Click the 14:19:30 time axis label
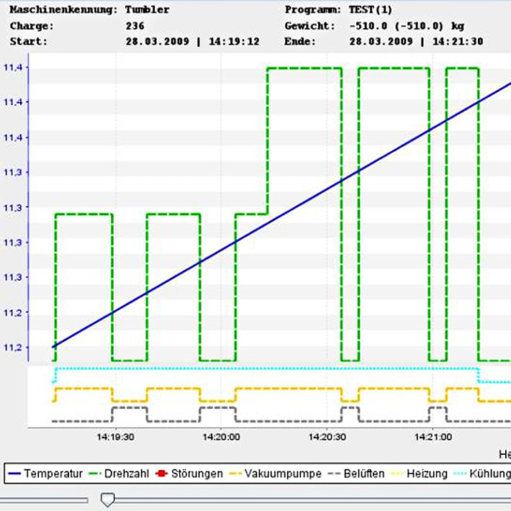Viewport: 511px width, 511px height. (116, 437)
